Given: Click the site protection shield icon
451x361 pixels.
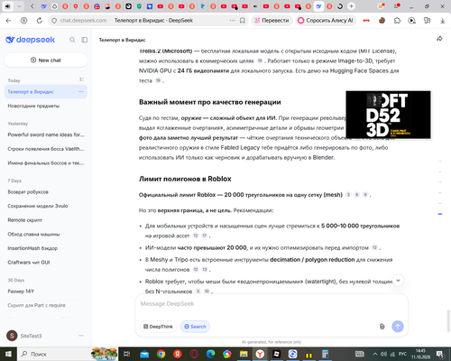Looking at the screenshot, I should pyautogui.click(x=54, y=21).
